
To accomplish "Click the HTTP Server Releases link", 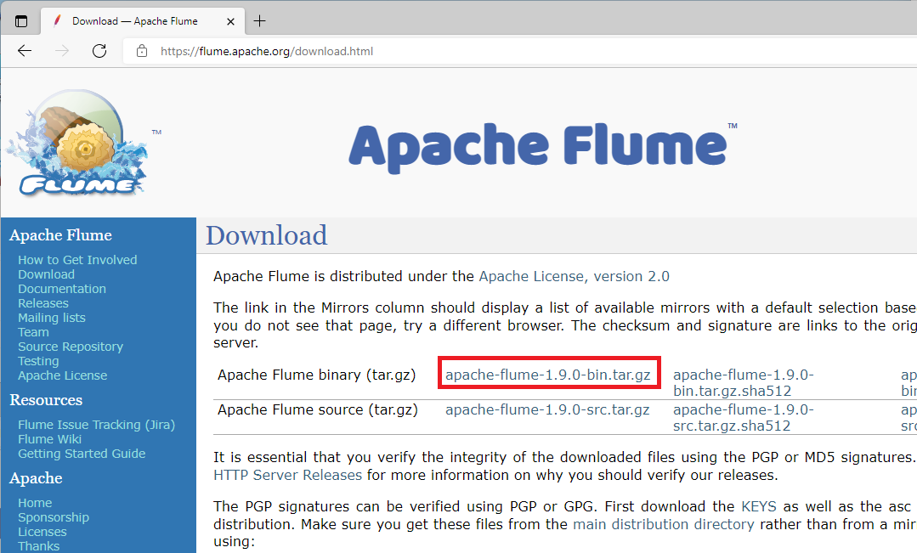I will 288,475.
